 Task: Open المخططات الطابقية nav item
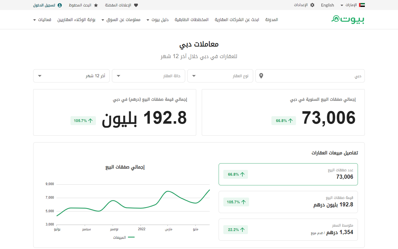192,20
